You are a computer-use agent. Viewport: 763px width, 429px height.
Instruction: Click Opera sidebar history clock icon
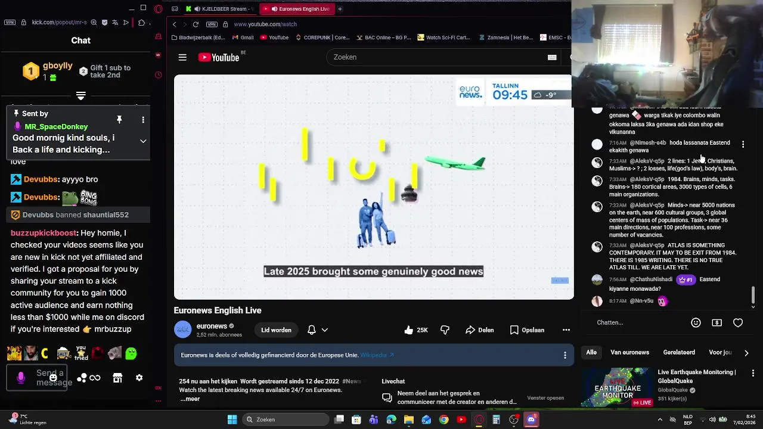pos(158,75)
